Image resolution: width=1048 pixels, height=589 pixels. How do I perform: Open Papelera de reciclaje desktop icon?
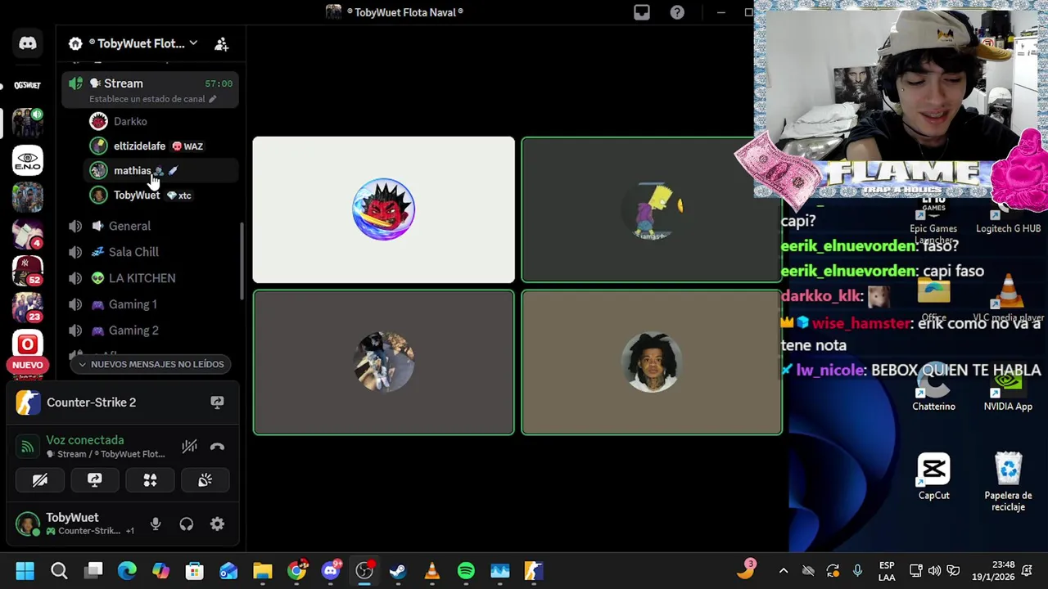point(1008,483)
